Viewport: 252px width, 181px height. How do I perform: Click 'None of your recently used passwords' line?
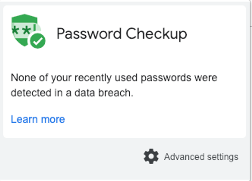pyautogui.click(x=114, y=78)
